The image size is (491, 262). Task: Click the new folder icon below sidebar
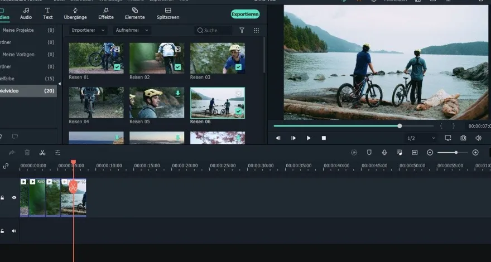[15, 136]
